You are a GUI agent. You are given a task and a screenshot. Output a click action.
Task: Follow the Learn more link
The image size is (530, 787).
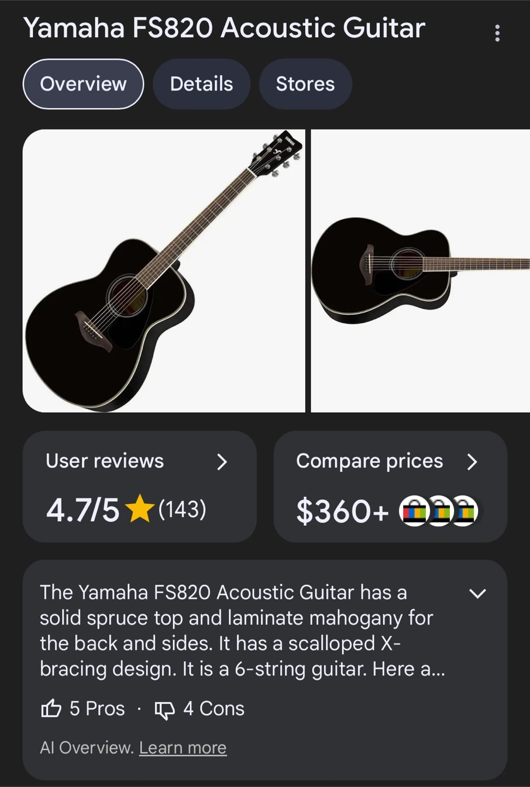click(x=183, y=748)
